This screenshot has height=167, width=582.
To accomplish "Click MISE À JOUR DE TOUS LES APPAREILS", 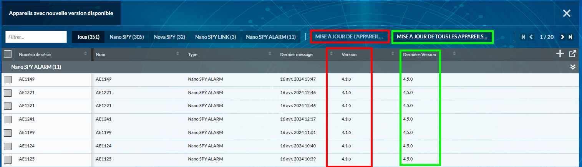I will coord(442,37).
